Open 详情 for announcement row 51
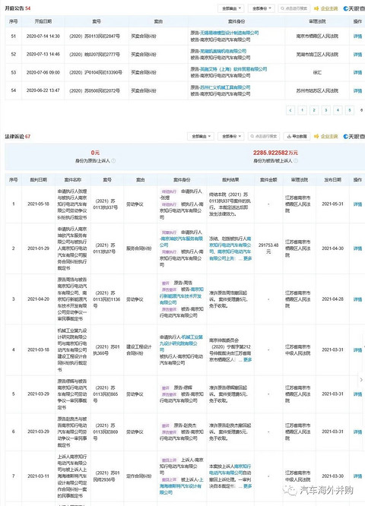 357,36
